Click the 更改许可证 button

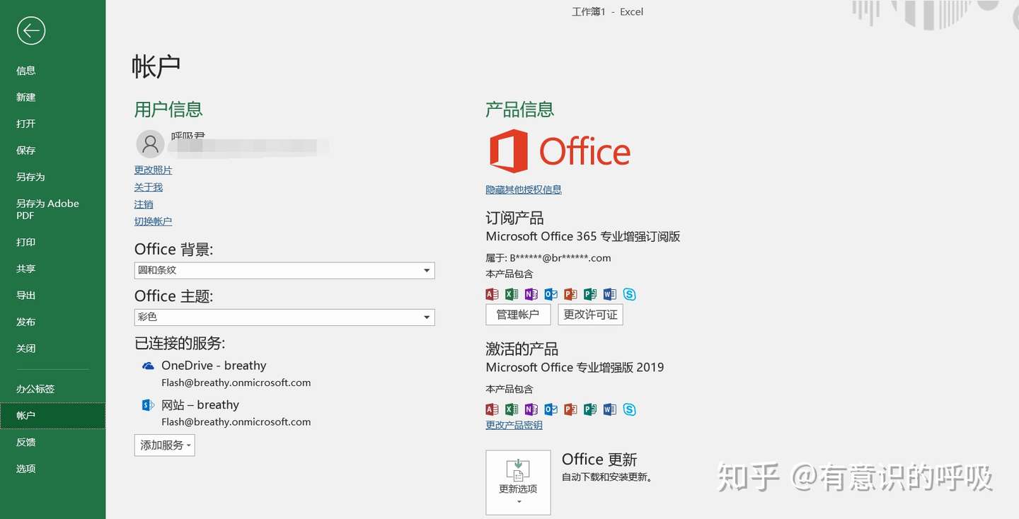[591, 315]
